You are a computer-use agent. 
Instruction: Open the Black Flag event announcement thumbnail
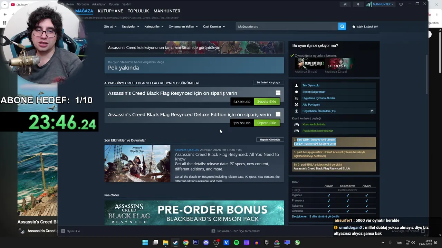pyautogui.click(x=137, y=163)
